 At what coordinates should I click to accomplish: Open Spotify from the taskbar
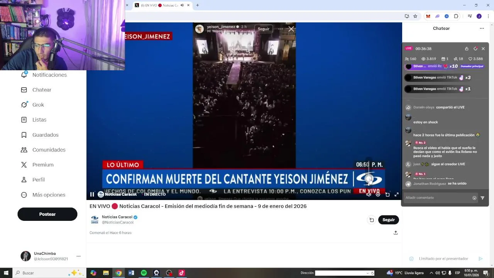point(144,273)
